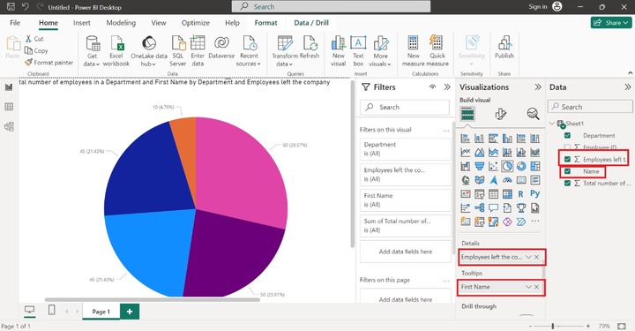Select the Decomposition tree visual
Screen dimensions: 635x331
click(x=479, y=207)
